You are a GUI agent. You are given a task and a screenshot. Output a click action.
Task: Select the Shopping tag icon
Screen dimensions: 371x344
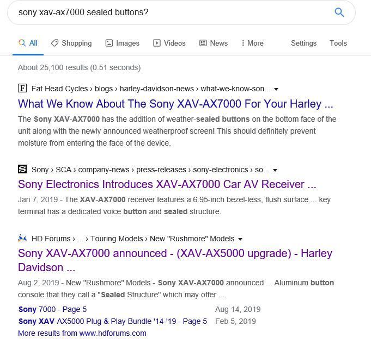(54, 43)
